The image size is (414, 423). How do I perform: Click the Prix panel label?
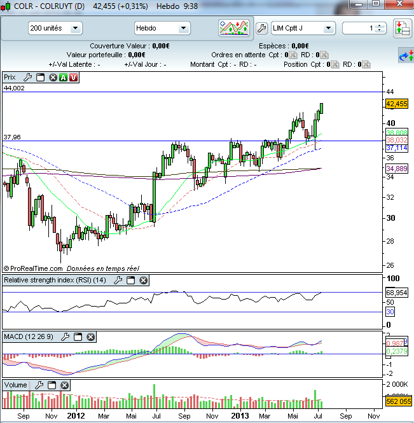10,78
